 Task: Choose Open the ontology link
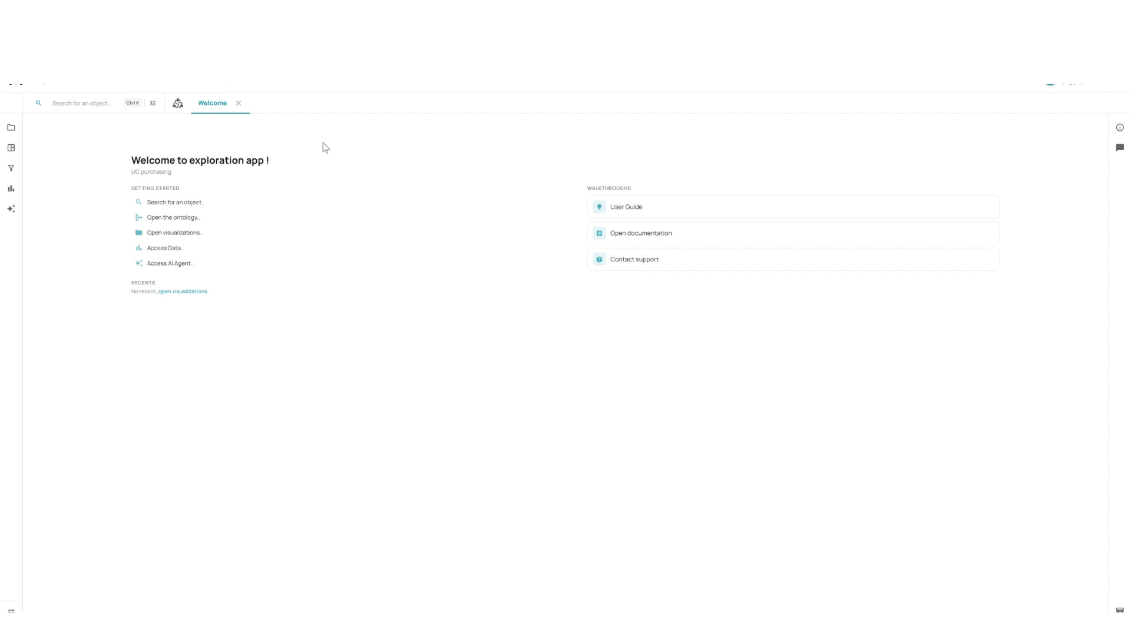pos(173,217)
